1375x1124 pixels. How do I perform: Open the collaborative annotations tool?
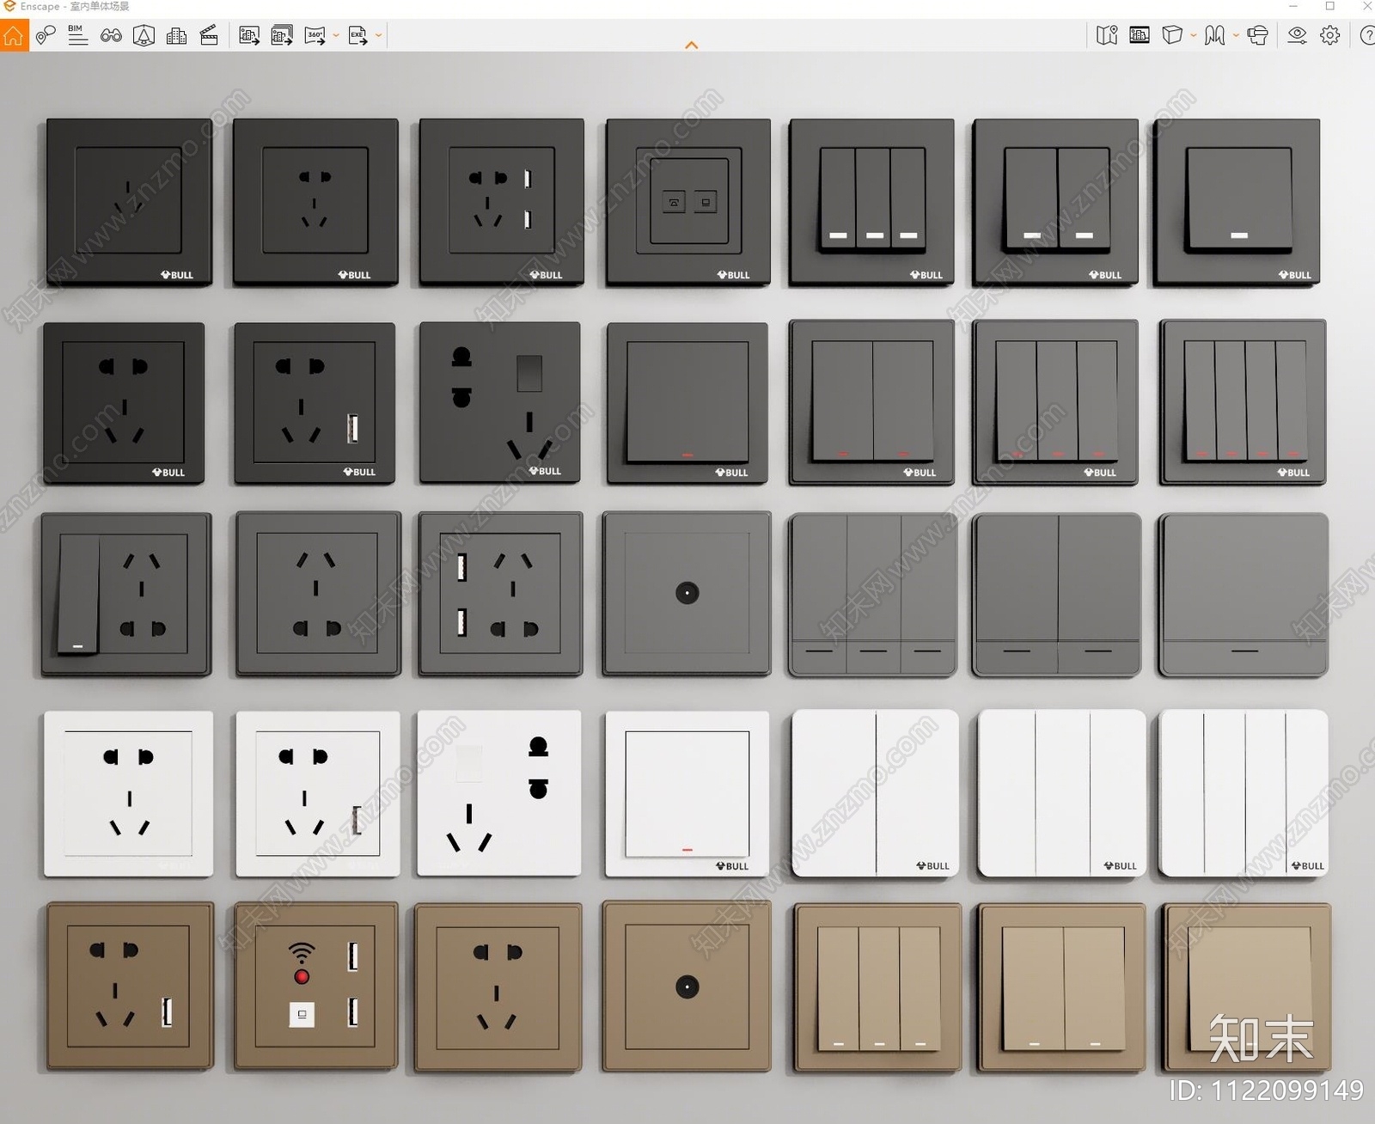pyautogui.click(x=46, y=35)
